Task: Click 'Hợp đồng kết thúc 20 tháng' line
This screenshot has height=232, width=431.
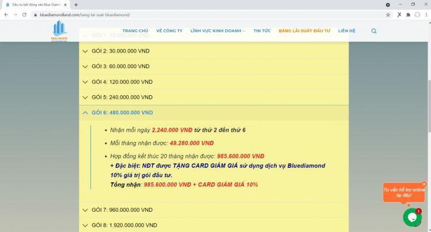Action: (x=187, y=156)
